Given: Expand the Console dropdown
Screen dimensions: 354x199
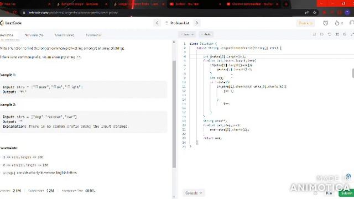Looking at the screenshot, I should 194,193.
